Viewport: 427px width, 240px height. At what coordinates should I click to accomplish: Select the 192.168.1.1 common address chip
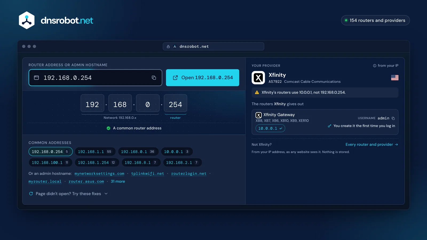(x=95, y=151)
